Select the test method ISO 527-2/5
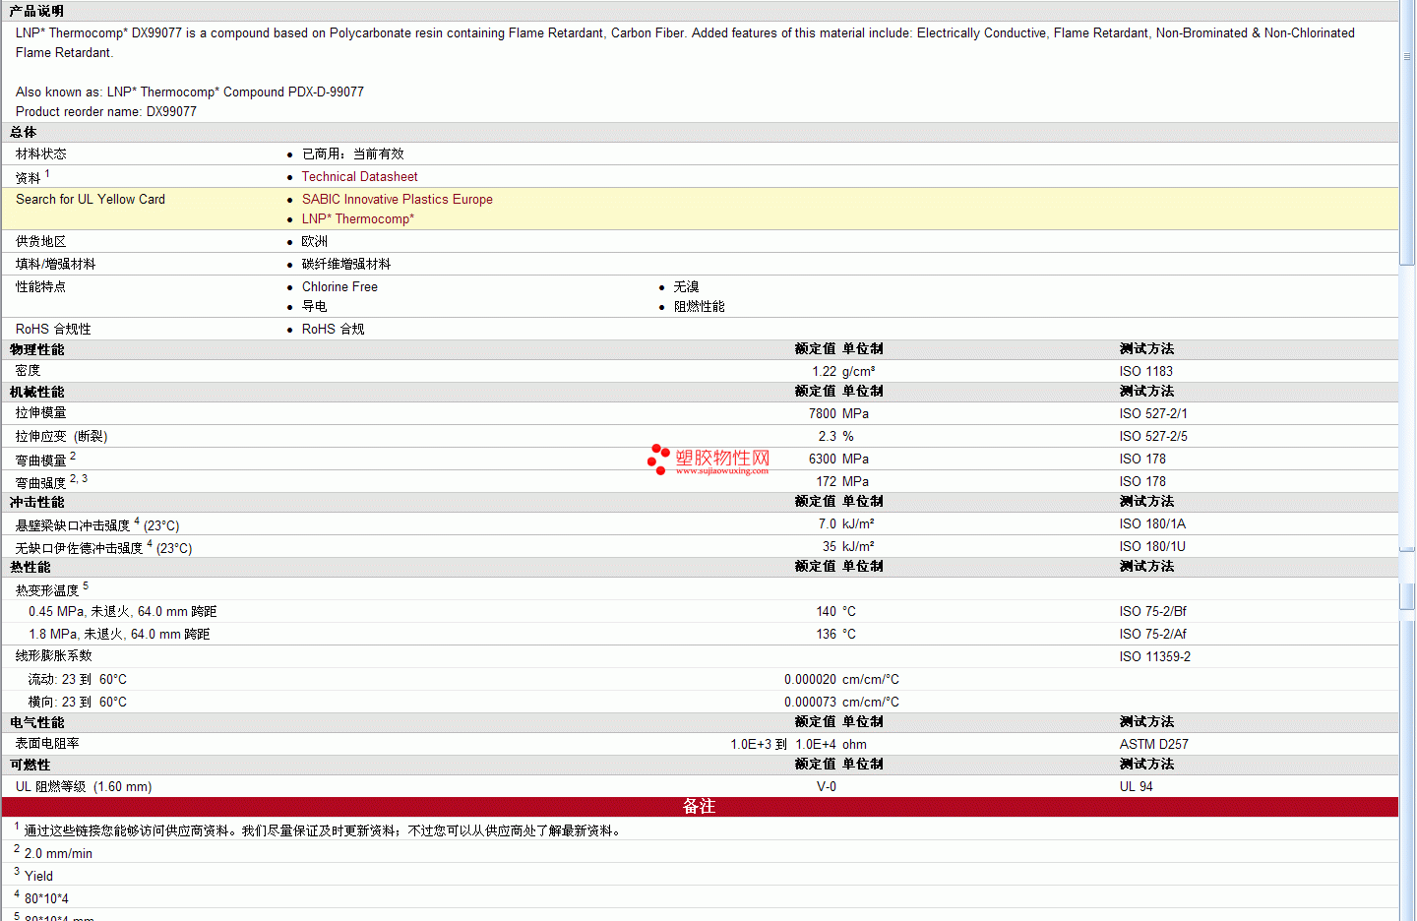 (x=1153, y=437)
